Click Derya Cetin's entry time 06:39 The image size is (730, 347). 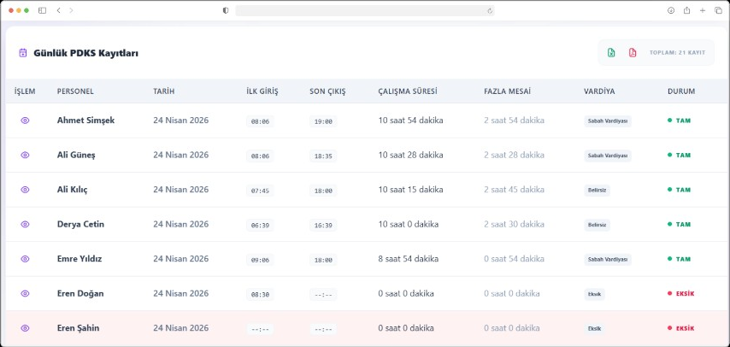coord(260,226)
